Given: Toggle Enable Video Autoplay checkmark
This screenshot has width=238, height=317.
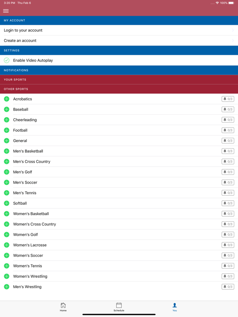Looking at the screenshot, I should point(7,60).
